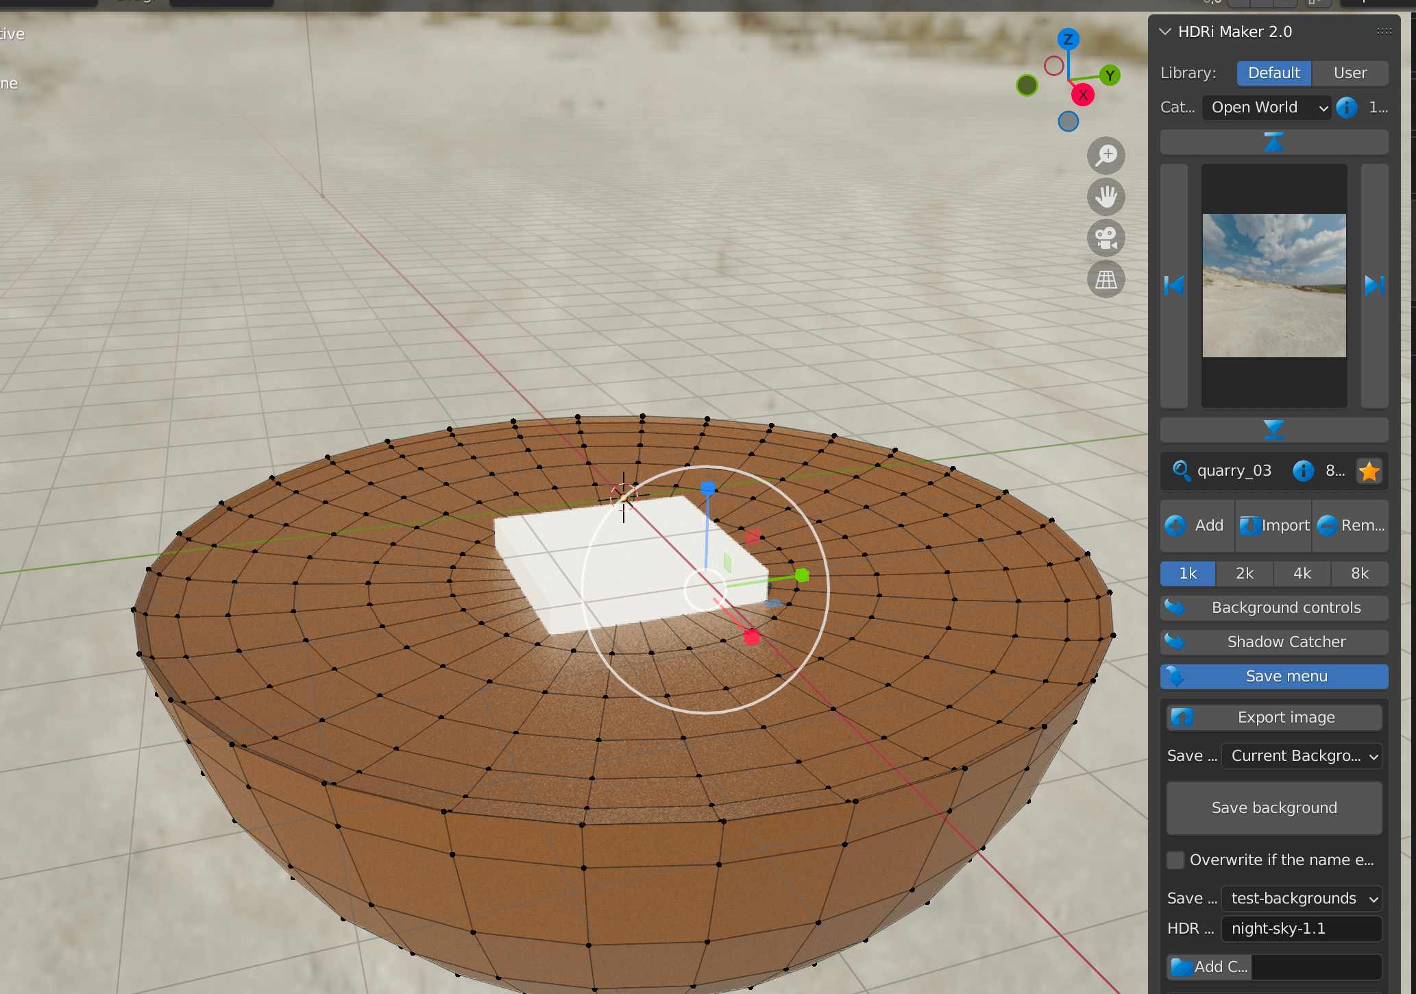Click the previous HDRI navigation arrow
Viewport: 1416px width, 994px height.
tap(1174, 285)
